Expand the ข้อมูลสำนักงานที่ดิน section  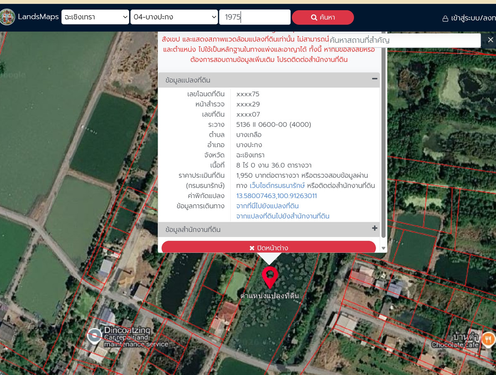pyautogui.click(x=374, y=228)
